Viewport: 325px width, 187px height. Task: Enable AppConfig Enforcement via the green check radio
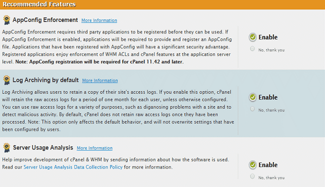click(x=252, y=37)
